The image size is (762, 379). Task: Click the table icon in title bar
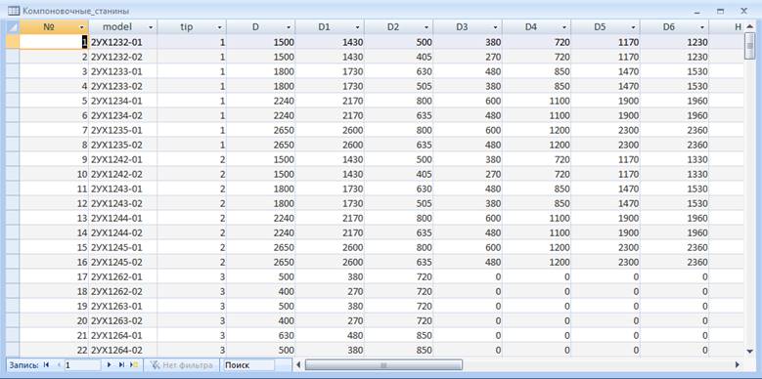[x=14, y=10]
